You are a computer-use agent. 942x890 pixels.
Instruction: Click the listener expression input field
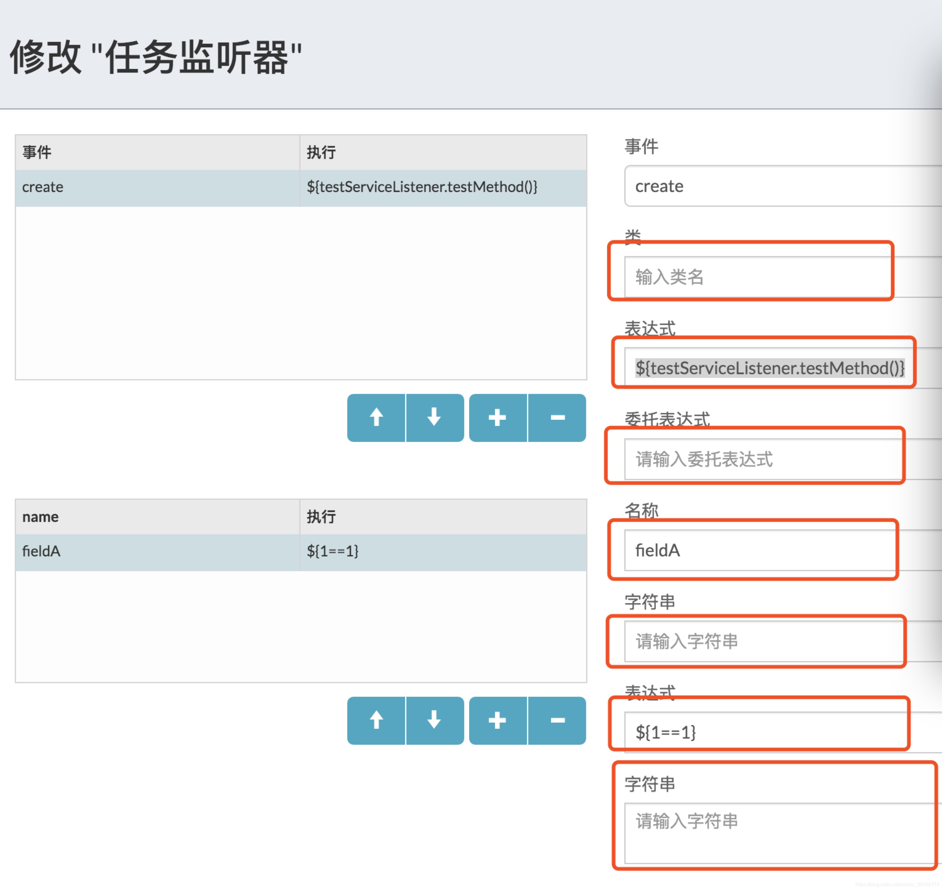[x=769, y=368]
